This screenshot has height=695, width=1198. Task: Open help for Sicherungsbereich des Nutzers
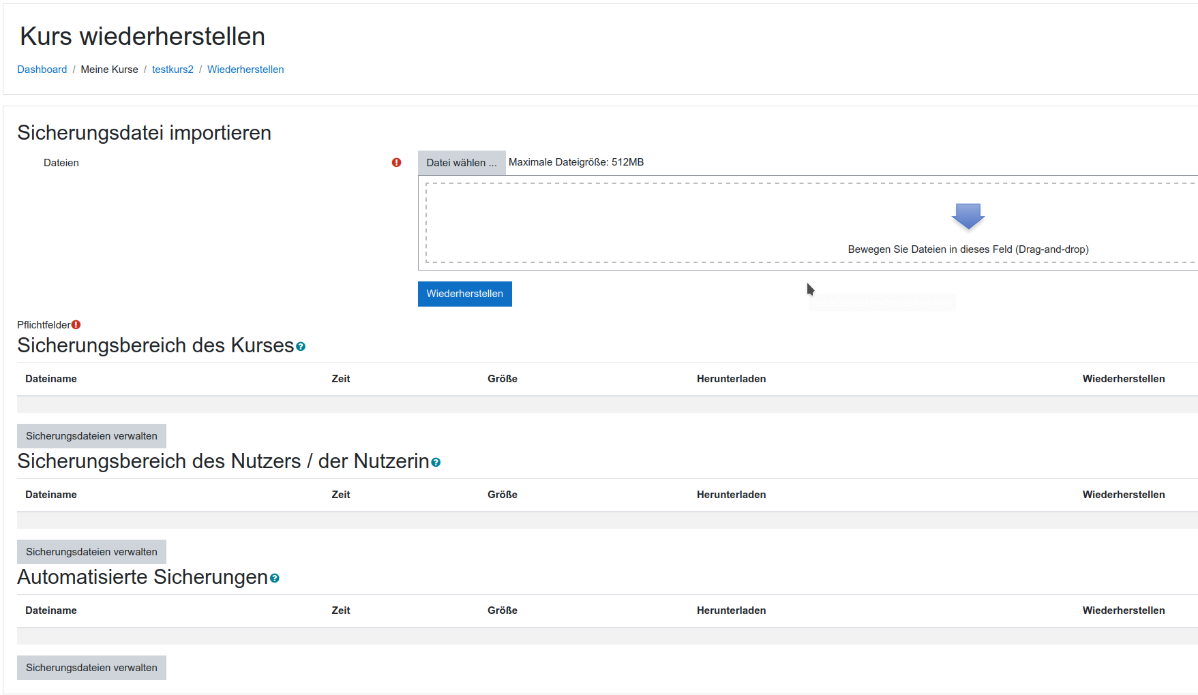(x=436, y=463)
